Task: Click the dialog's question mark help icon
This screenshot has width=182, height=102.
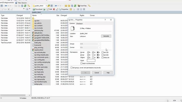Action: click(x=105, y=20)
